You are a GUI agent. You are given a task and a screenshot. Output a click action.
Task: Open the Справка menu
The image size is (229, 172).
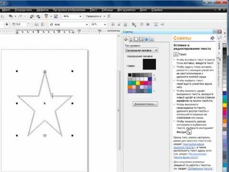point(157,10)
